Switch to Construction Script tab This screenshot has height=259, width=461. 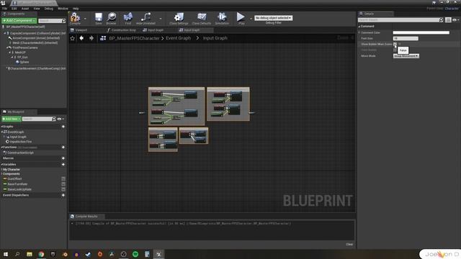tap(122, 30)
